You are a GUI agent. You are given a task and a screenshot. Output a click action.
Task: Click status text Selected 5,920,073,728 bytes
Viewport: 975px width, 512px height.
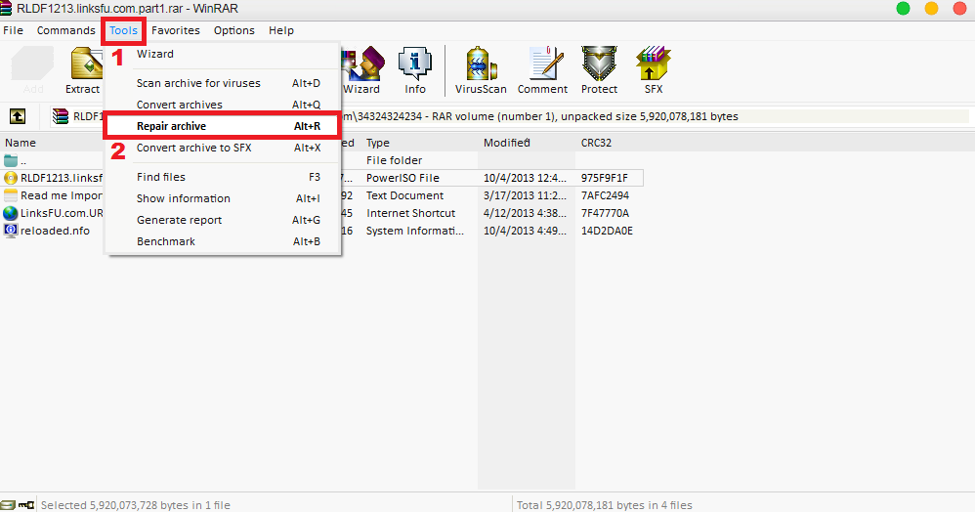[x=136, y=505]
